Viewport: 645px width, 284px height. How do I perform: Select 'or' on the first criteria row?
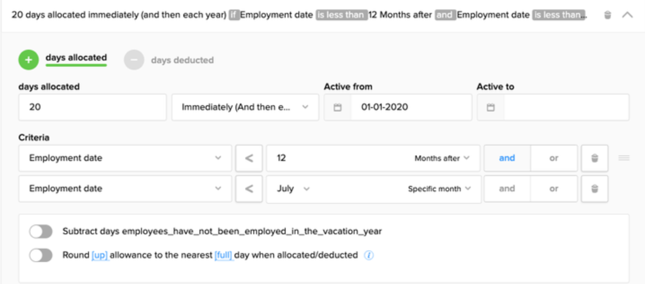(553, 158)
